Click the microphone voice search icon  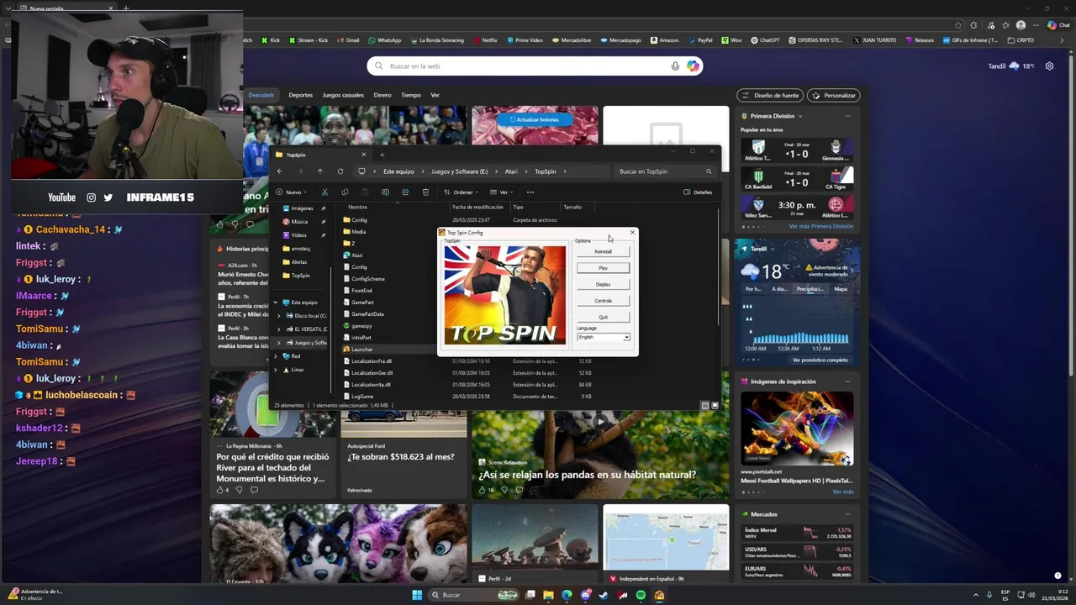(675, 66)
